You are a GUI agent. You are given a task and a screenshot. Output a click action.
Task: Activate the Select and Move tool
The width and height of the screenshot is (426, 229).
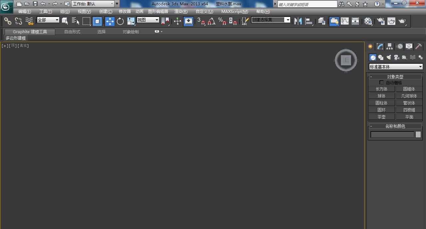tap(110, 21)
